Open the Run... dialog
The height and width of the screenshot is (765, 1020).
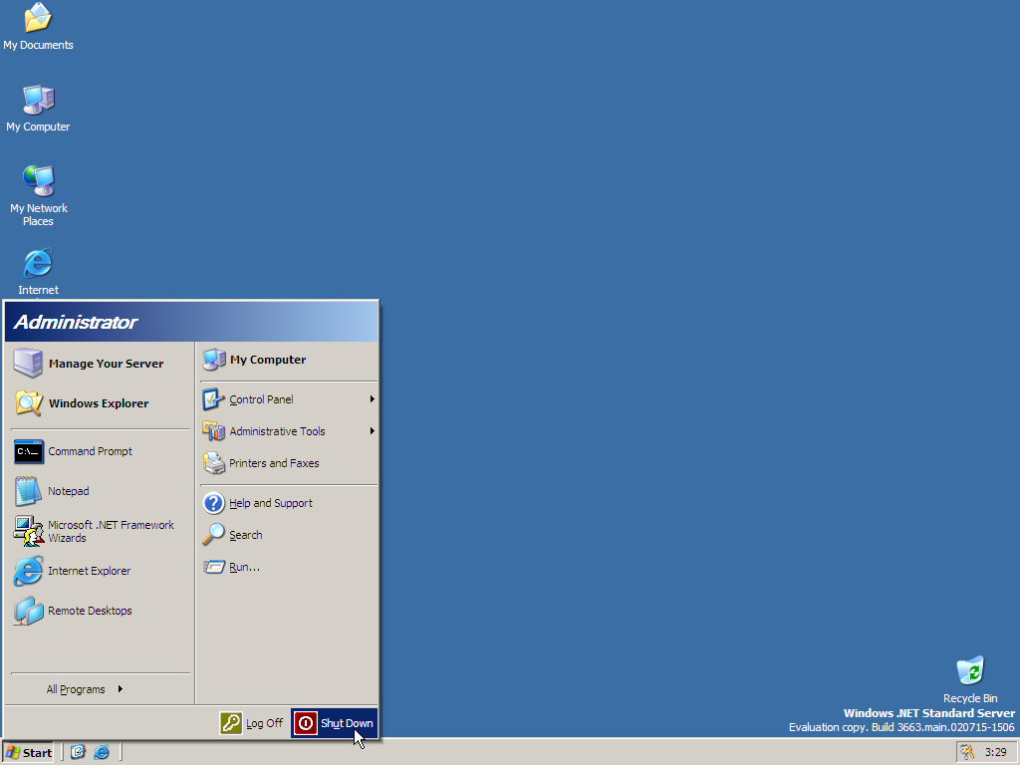[244, 567]
